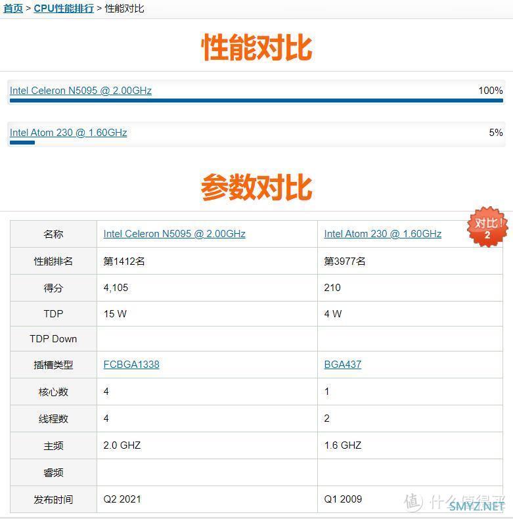Go to CPU性能排行 breadcrumb link
The width and height of the screenshot is (513, 519).
[64, 9]
